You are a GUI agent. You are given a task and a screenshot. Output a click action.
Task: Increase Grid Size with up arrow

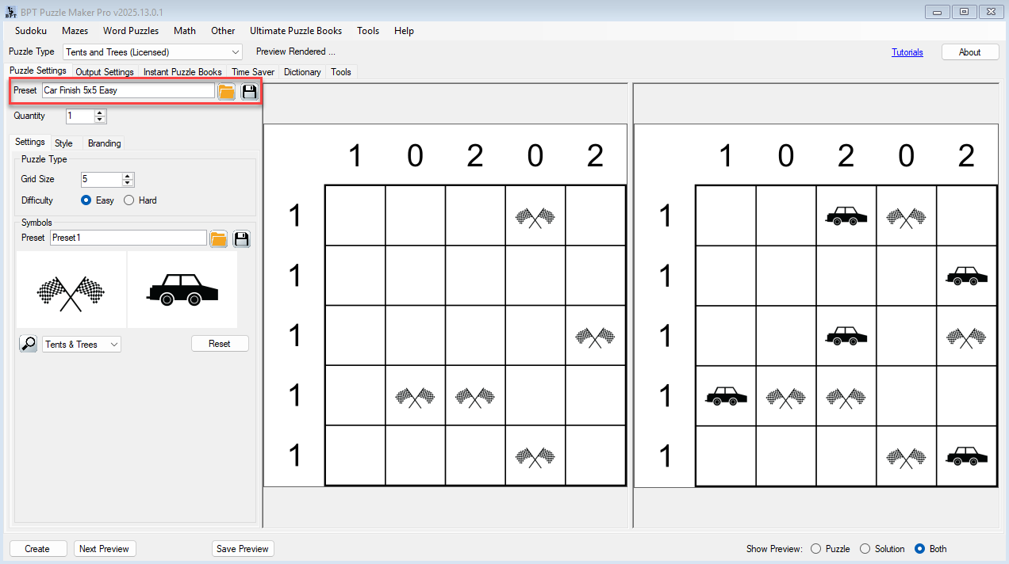(x=129, y=176)
